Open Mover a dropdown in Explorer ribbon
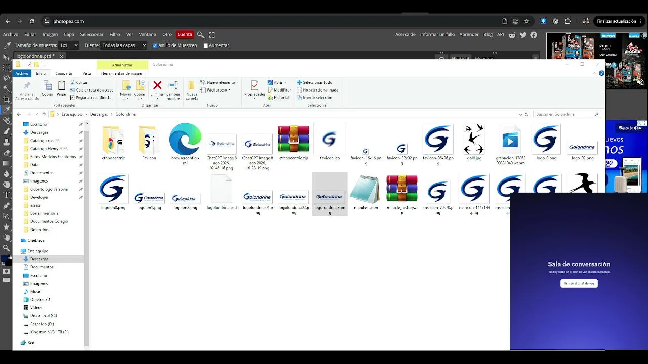Screen dimensions: 648x364 point(126,90)
